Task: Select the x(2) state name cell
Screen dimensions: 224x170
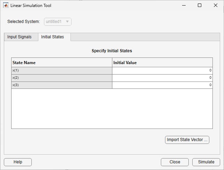Action: click(62, 78)
